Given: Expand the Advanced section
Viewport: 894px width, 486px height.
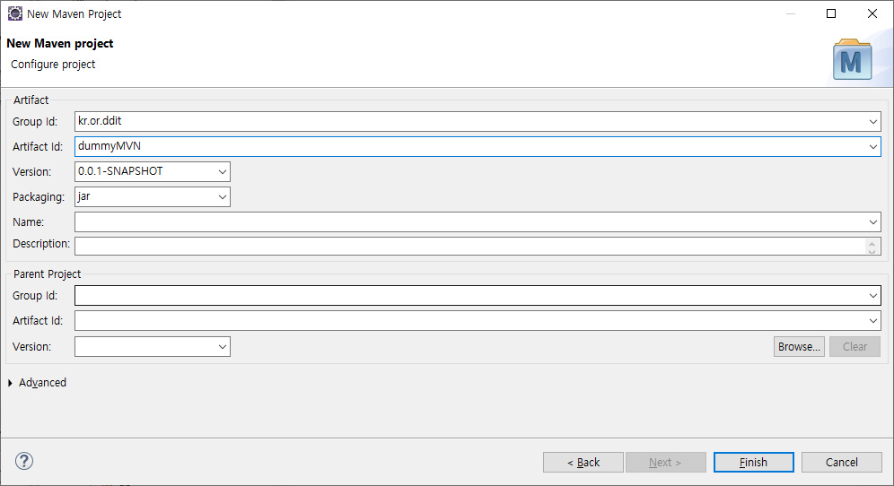Looking at the screenshot, I should (10, 383).
